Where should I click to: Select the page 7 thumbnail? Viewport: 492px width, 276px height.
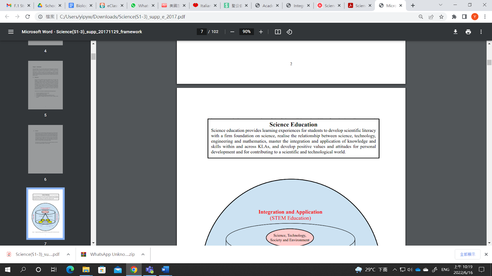[46, 213]
